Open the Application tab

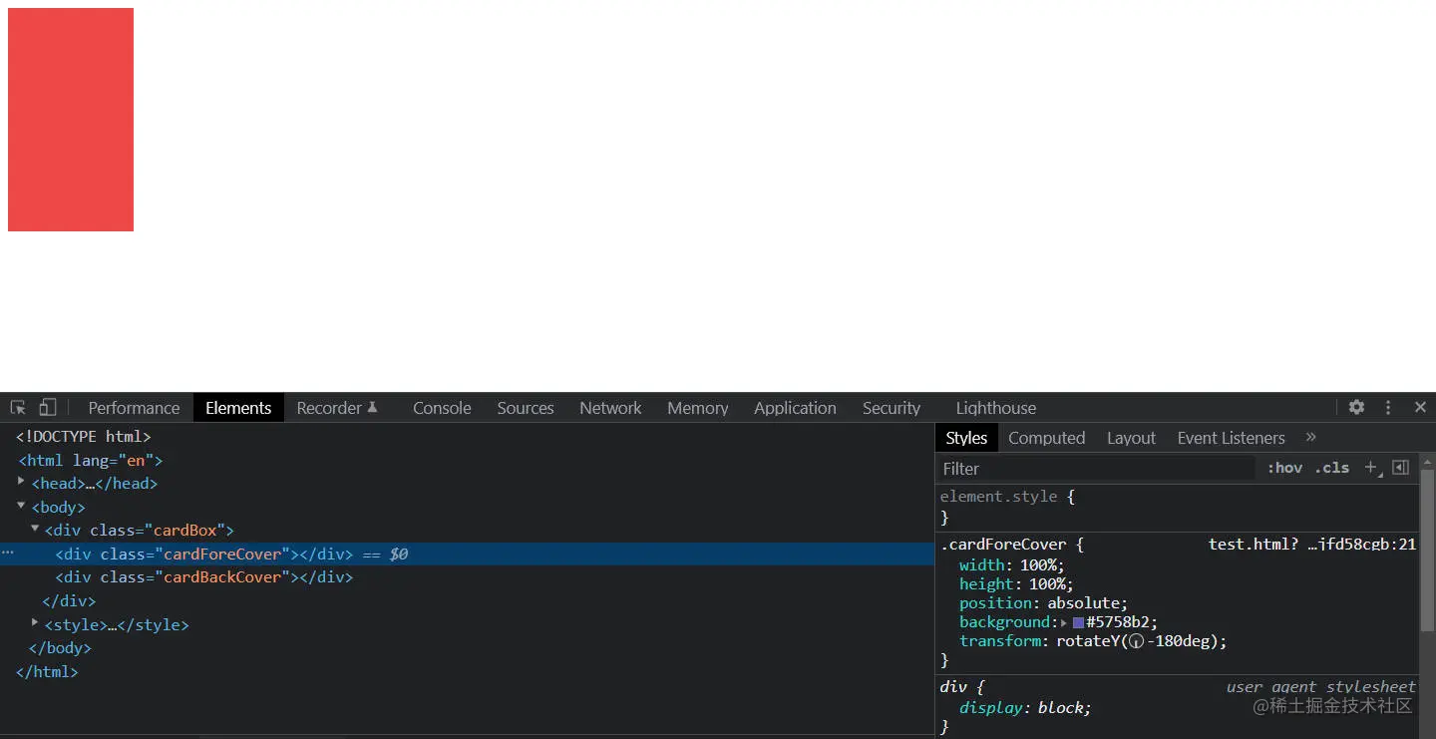click(x=795, y=408)
